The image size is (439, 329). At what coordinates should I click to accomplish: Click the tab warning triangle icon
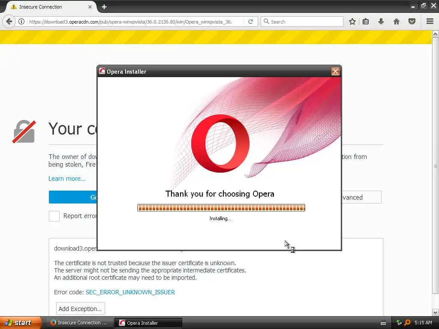(14, 7)
